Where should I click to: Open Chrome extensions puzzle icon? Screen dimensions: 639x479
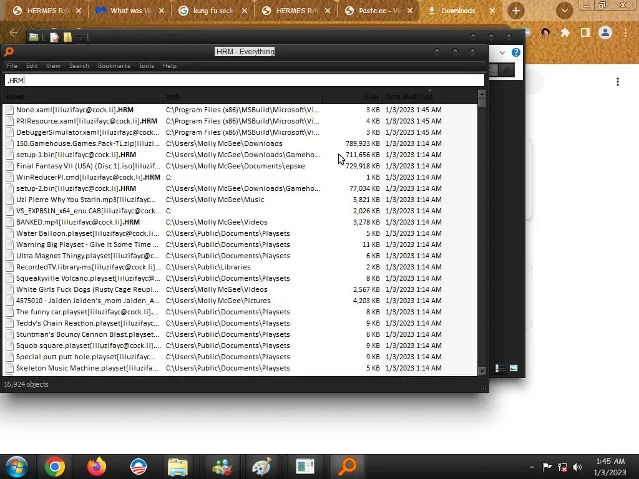(565, 32)
